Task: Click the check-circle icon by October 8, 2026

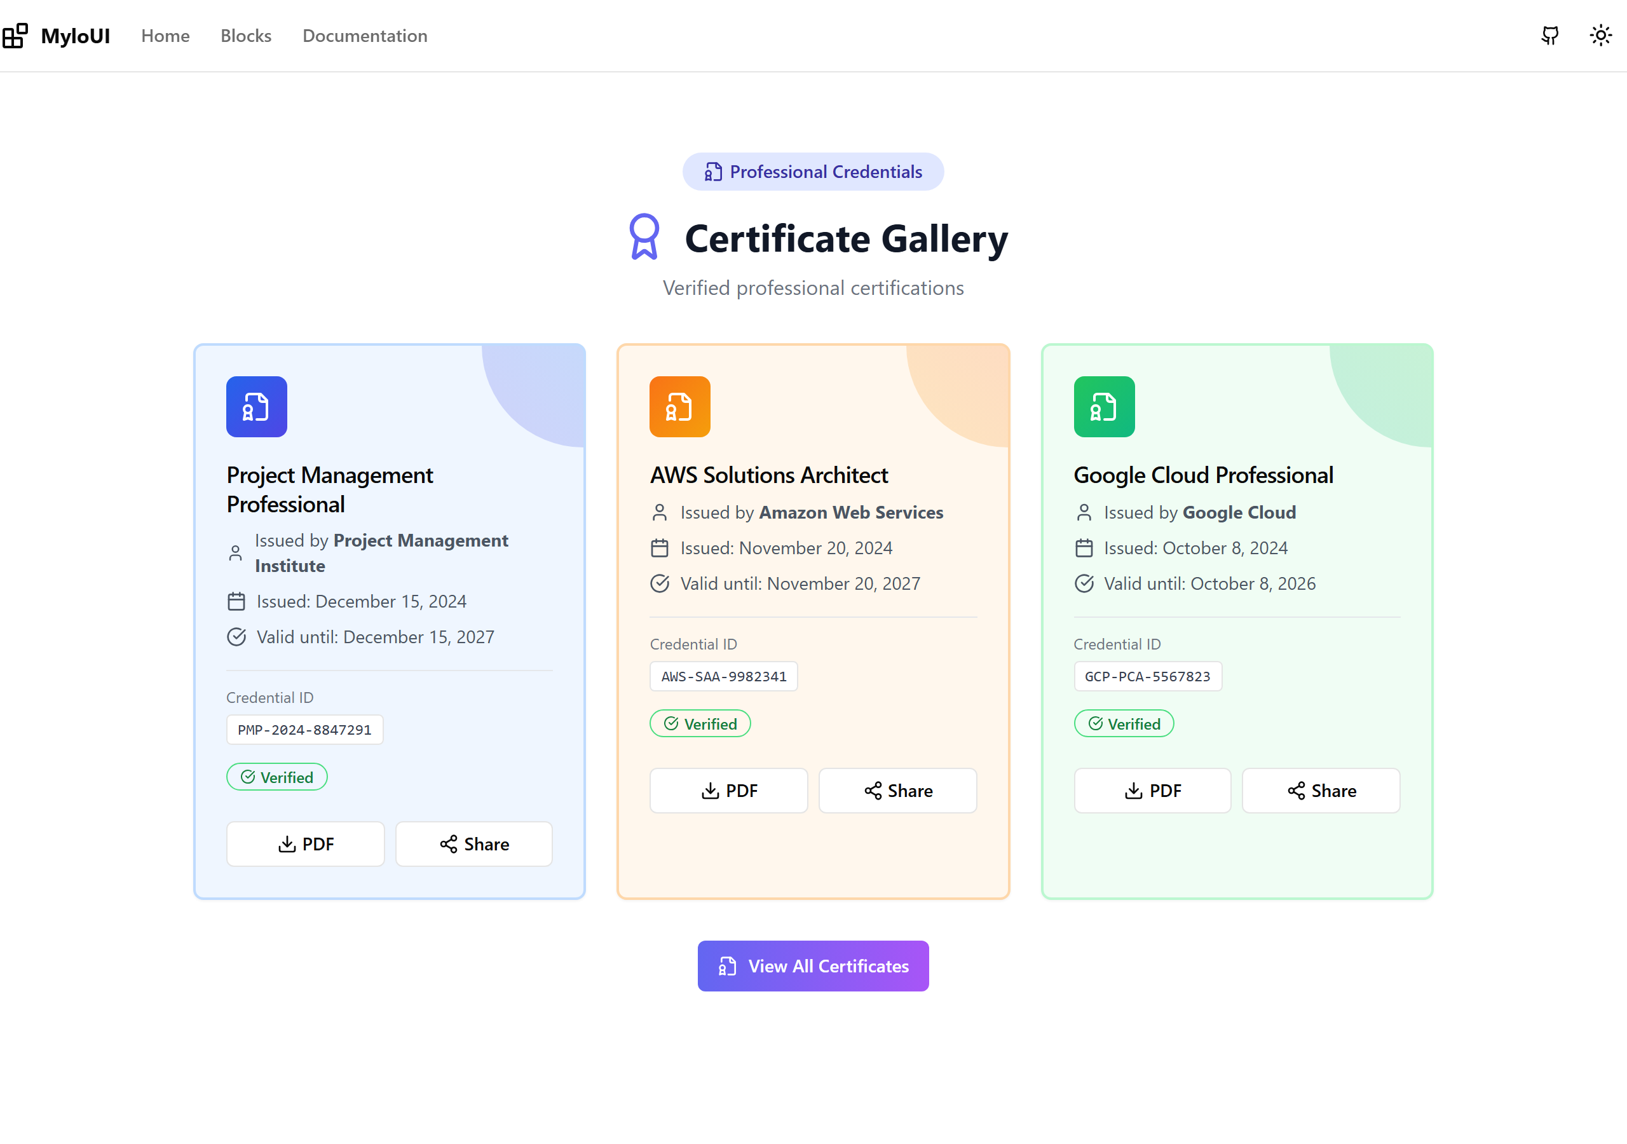Action: tap(1084, 583)
